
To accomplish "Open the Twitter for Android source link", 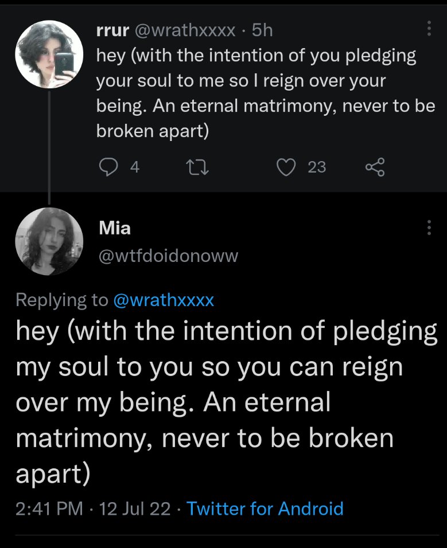I will pyautogui.click(x=265, y=508).
